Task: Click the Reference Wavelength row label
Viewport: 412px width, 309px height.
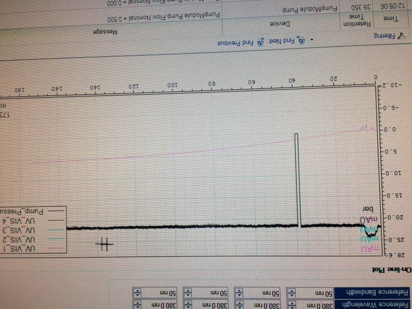Action: (371, 305)
